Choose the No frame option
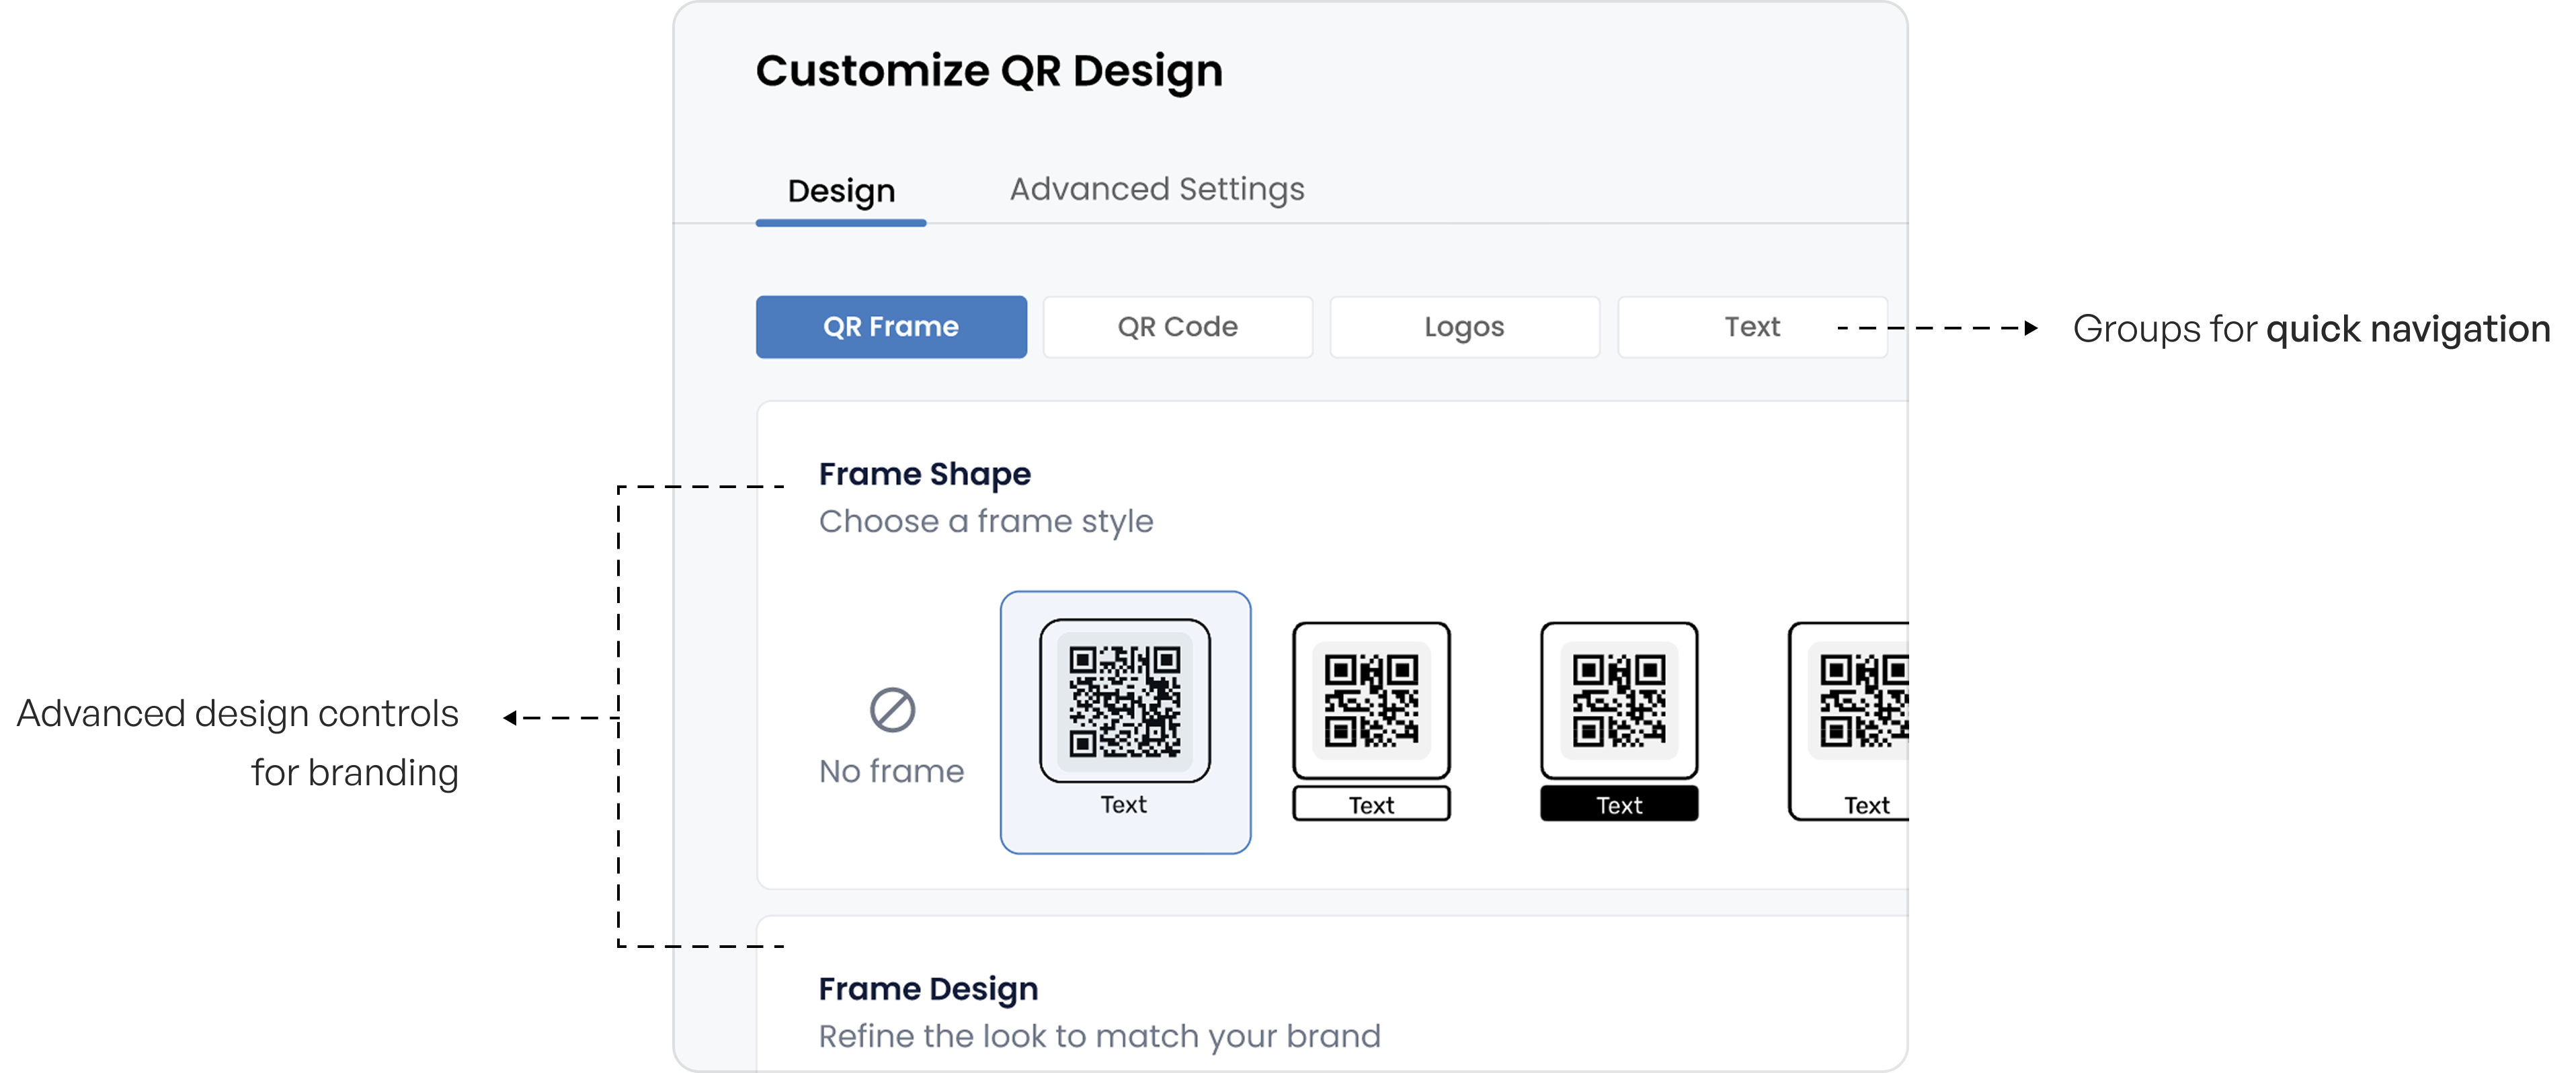2576x1073 pixels. click(891, 737)
